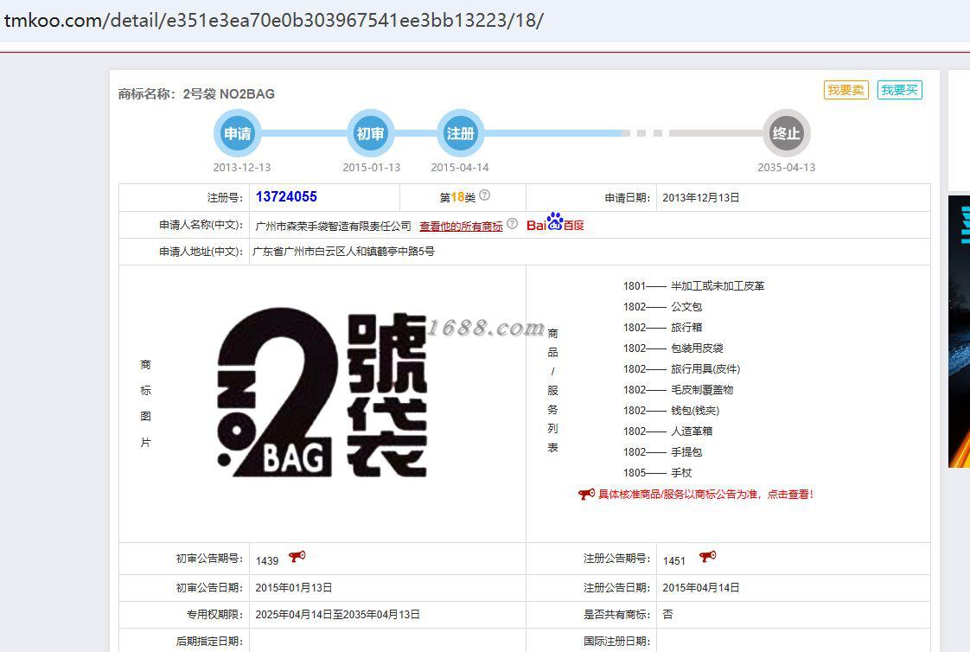
Task: Click preliminary announcement number 1439
Action: point(267,561)
